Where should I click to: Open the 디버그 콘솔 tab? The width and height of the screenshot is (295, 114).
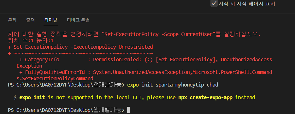point(78,20)
